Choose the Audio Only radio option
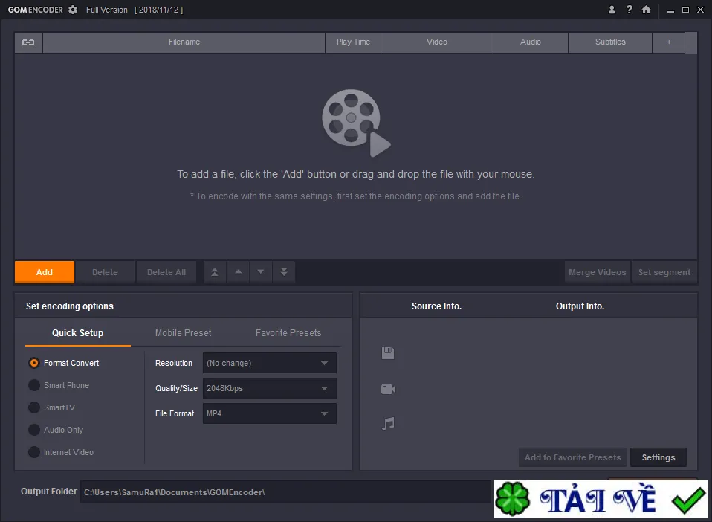 click(34, 430)
